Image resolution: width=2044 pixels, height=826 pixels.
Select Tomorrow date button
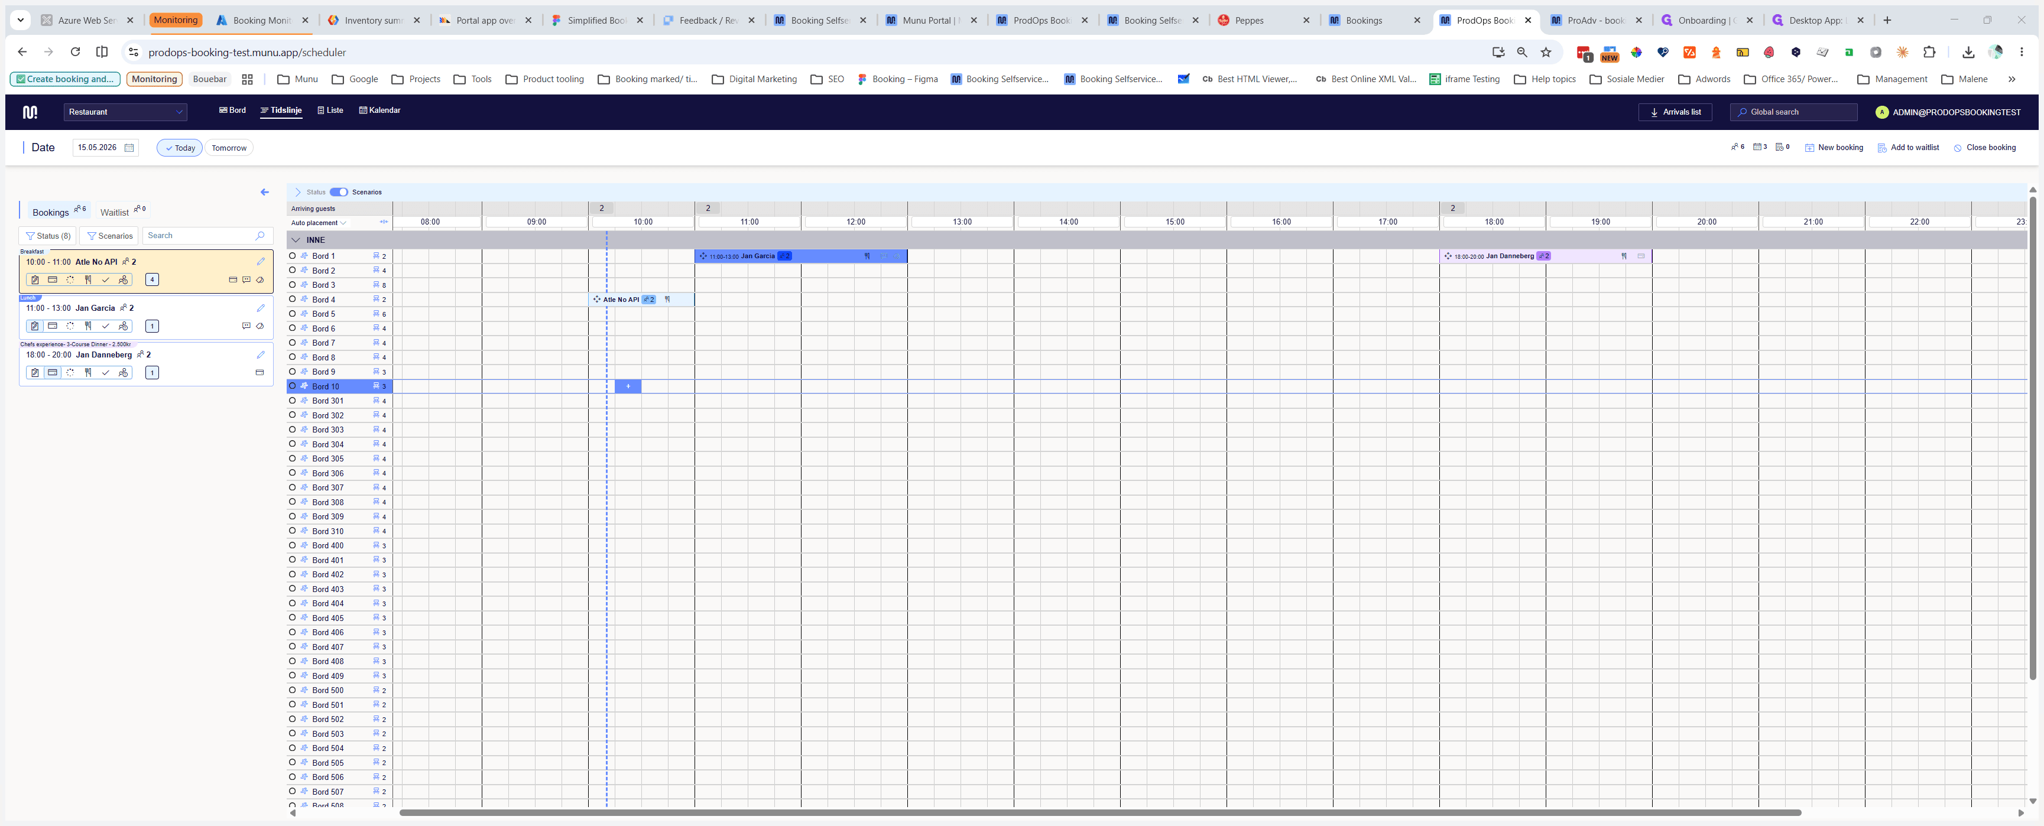point(229,148)
